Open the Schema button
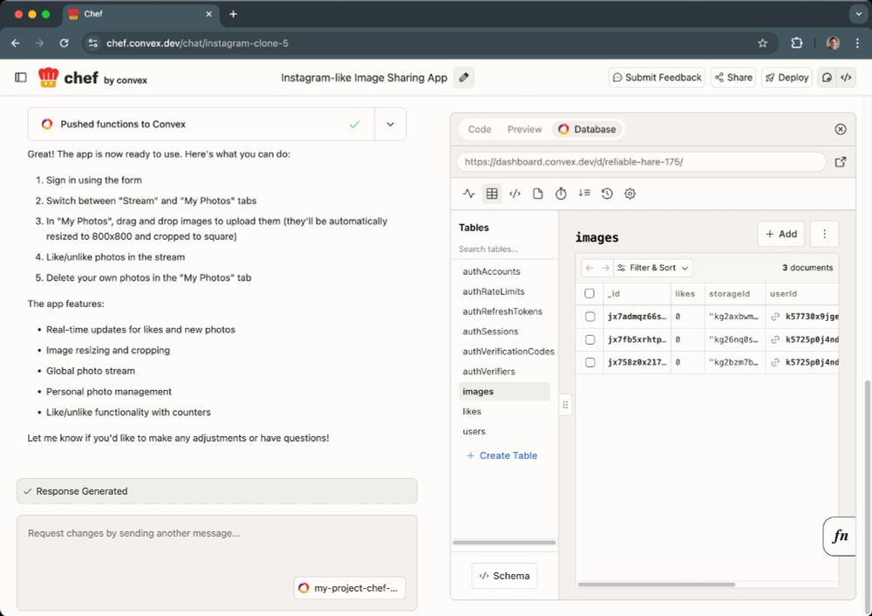 coord(504,576)
